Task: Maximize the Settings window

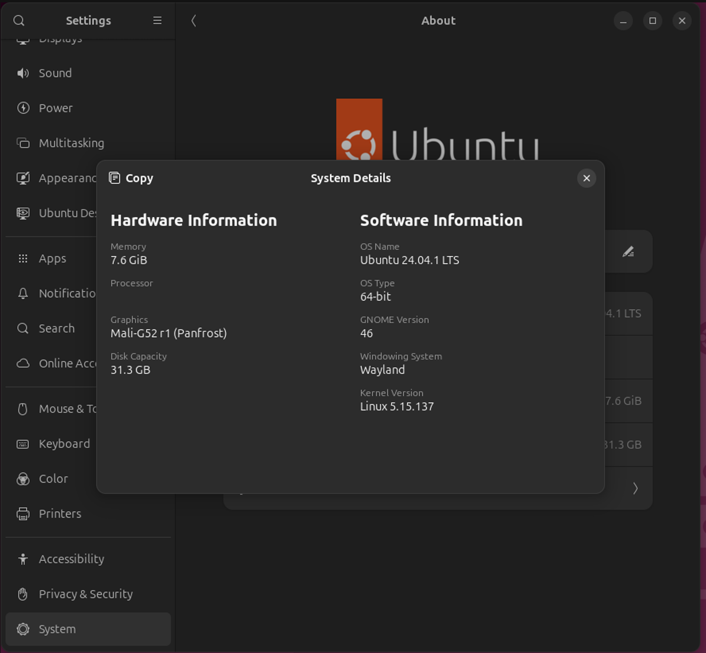Action: (x=652, y=21)
